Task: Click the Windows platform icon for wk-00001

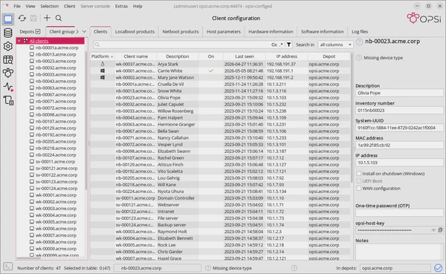Action: [x=103, y=71]
